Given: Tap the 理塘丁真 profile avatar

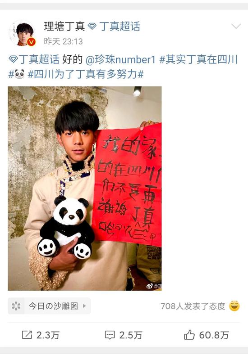Looking at the screenshot, I should (22, 33).
